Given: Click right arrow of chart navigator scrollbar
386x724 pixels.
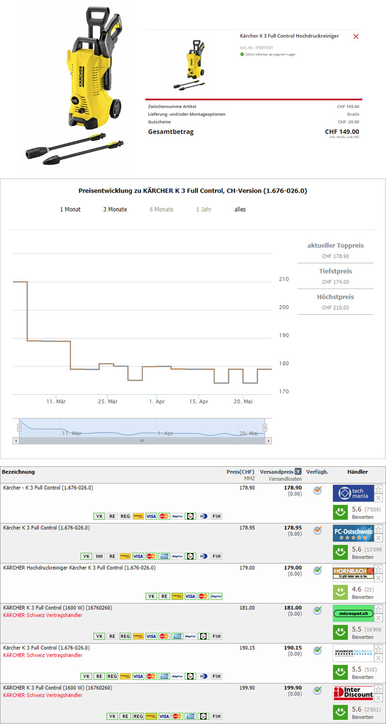Looking at the screenshot, I should coord(268,441).
